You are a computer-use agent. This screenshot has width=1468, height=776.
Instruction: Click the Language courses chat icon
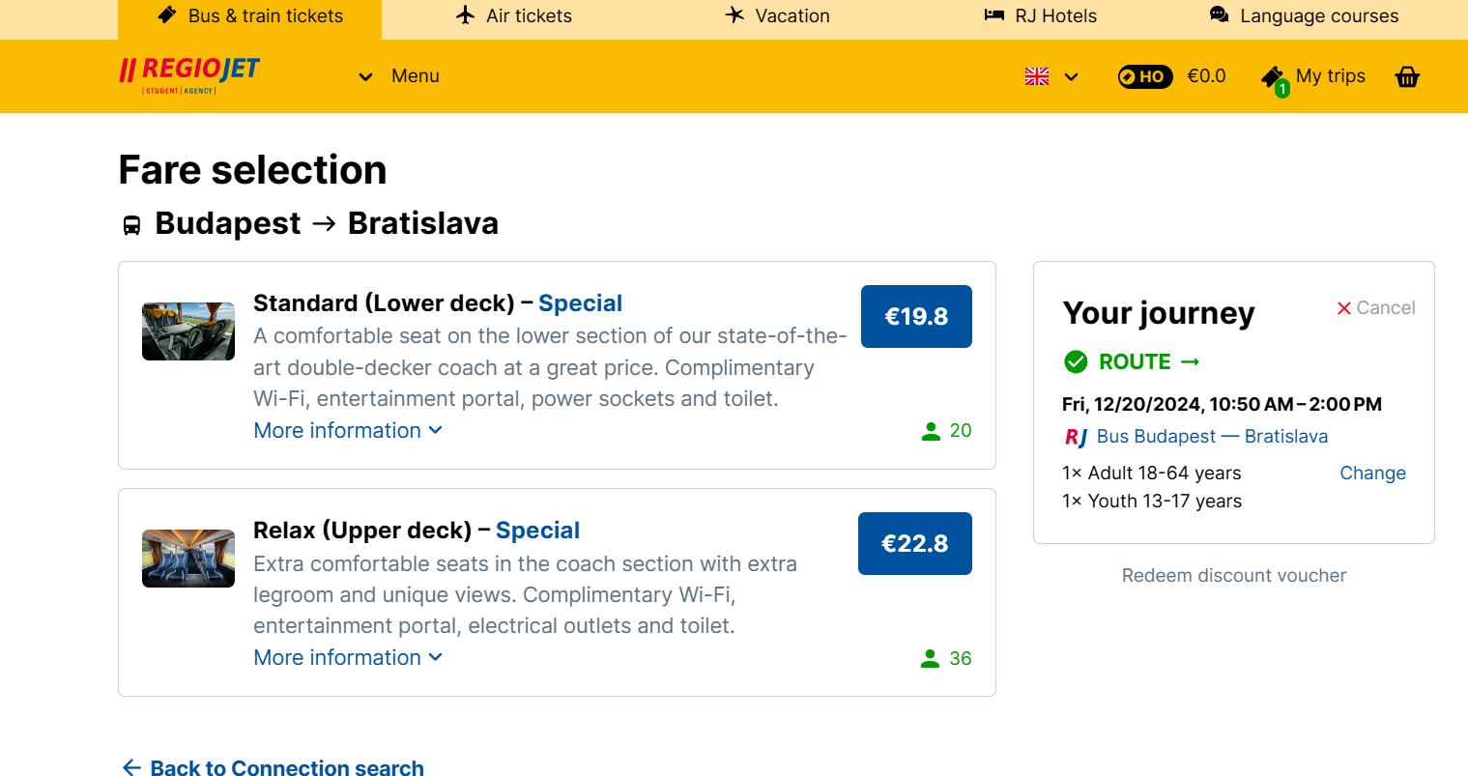pos(1220,15)
